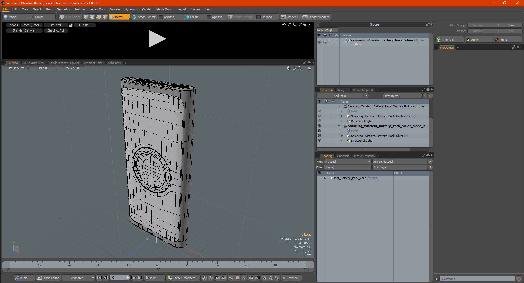Open 3D viewport settings gear
The image size is (524, 283).
(x=309, y=68)
